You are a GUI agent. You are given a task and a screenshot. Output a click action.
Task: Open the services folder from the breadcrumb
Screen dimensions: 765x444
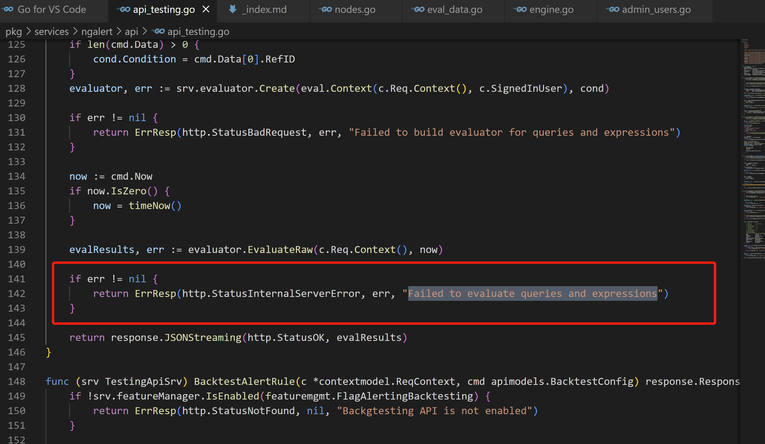[x=52, y=31]
